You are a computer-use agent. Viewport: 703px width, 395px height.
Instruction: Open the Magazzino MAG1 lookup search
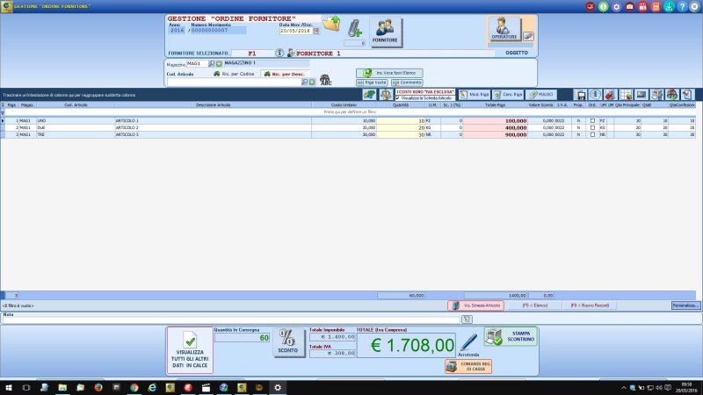pyautogui.click(x=211, y=64)
